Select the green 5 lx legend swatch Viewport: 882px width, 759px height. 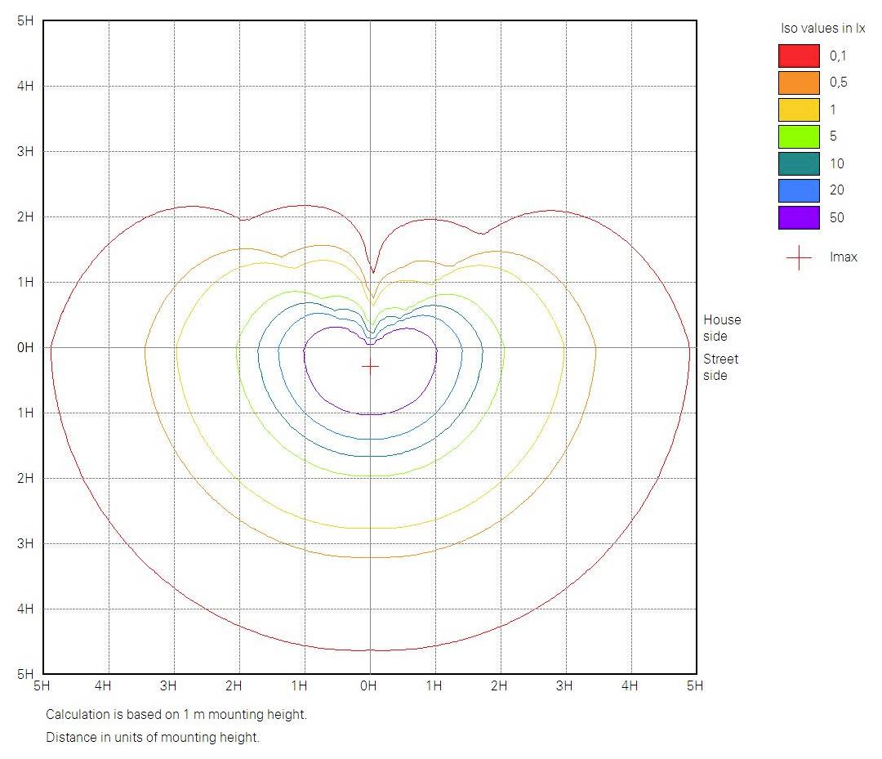point(799,136)
